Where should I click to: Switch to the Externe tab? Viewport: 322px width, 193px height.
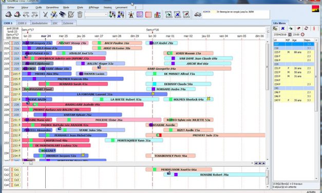click(68, 23)
